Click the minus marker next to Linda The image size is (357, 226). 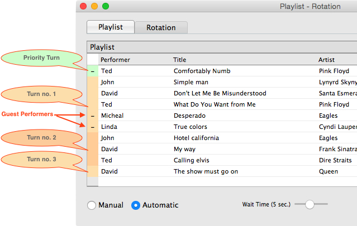(93, 127)
